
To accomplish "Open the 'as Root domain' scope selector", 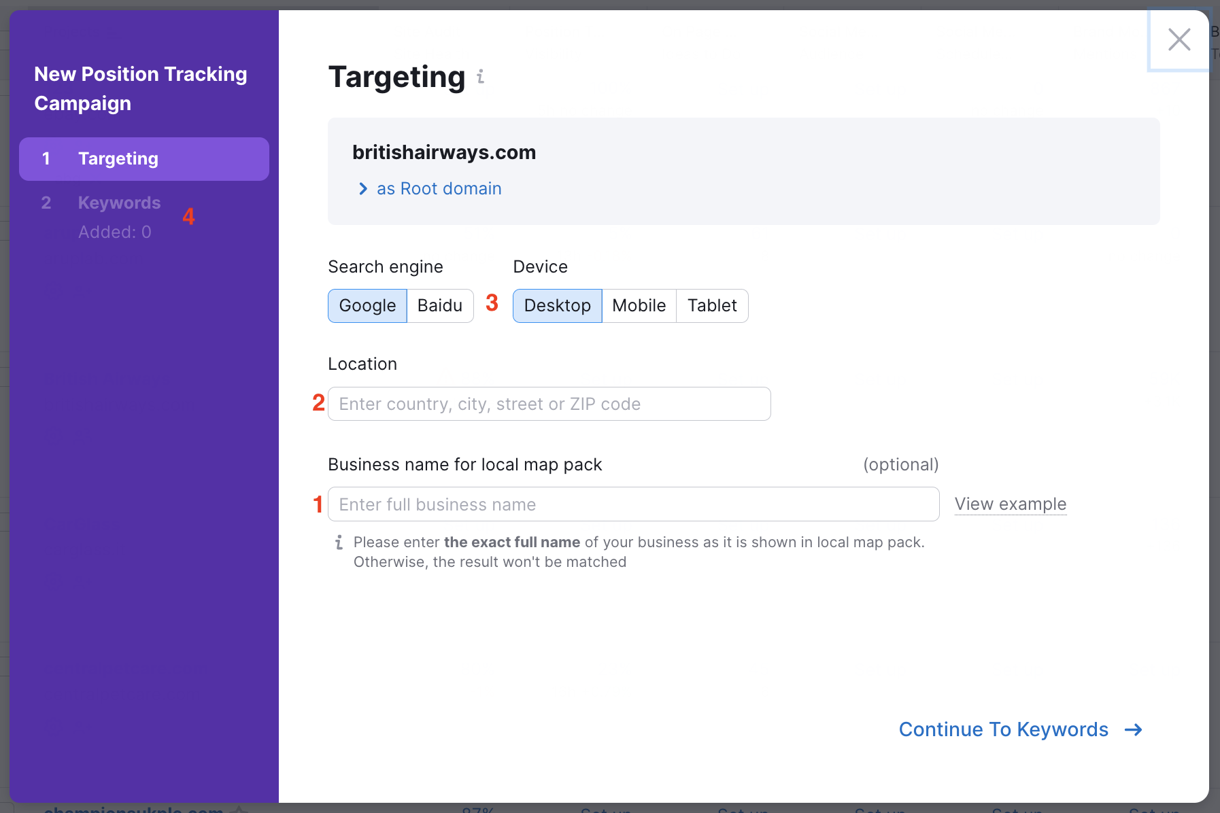I will pos(439,189).
